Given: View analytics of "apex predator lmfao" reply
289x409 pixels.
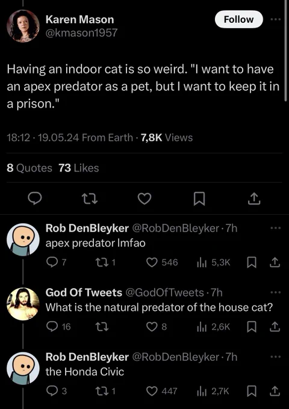Looking at the screenshot, I should point(214,262).
